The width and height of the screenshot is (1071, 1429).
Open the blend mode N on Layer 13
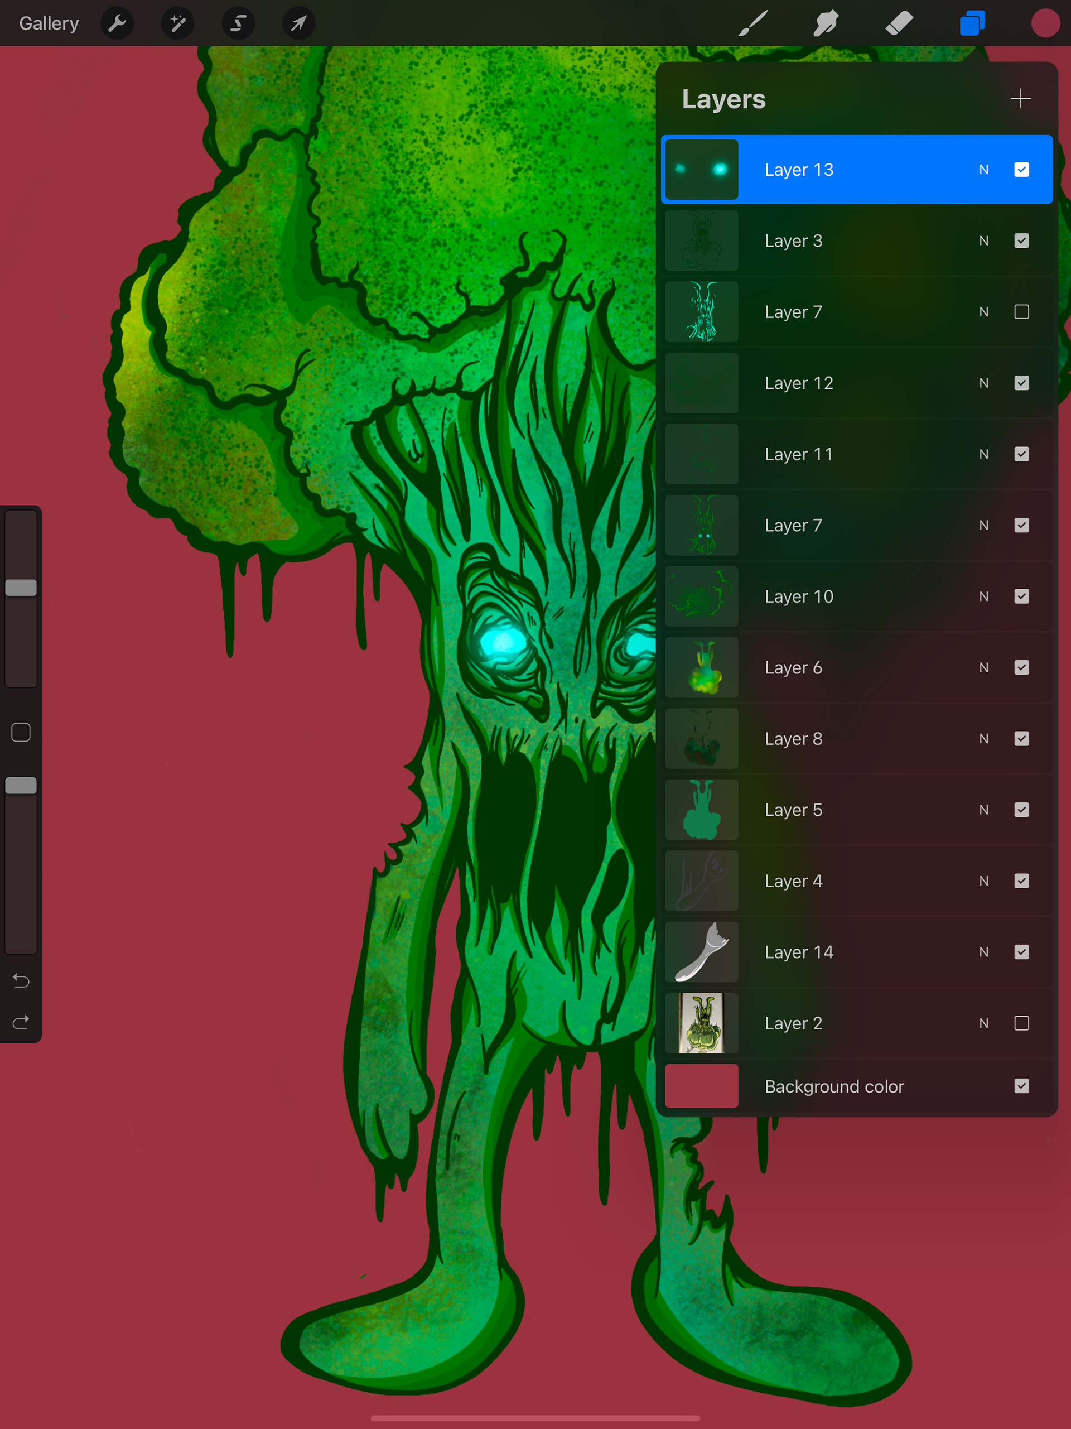click(x=983, y=170)
